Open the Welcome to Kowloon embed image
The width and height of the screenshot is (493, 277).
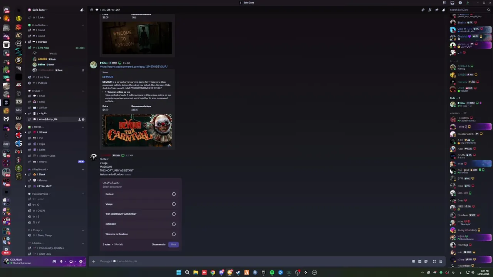pyautogui.click(x=137, y=38)
